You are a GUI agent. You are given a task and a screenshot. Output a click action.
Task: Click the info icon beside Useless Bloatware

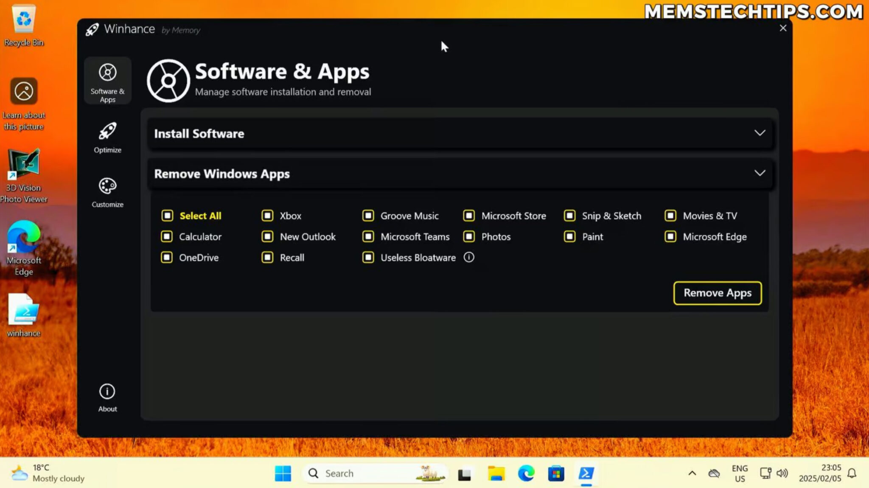468,257
